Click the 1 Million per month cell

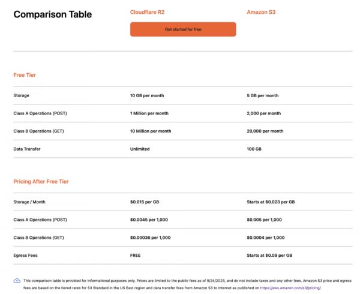tap(149, 113)
